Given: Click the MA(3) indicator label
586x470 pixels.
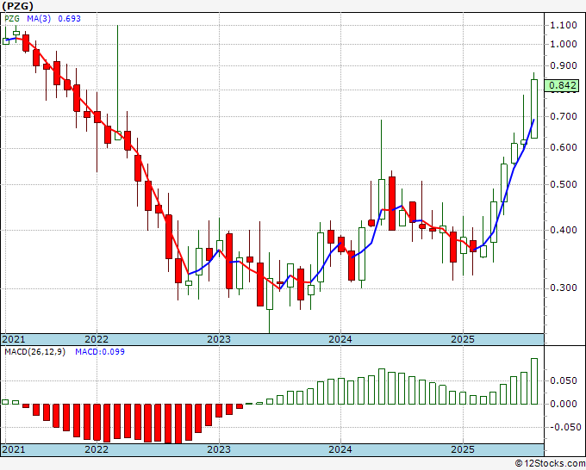Looking at the screenshot, I should point(39,19).
